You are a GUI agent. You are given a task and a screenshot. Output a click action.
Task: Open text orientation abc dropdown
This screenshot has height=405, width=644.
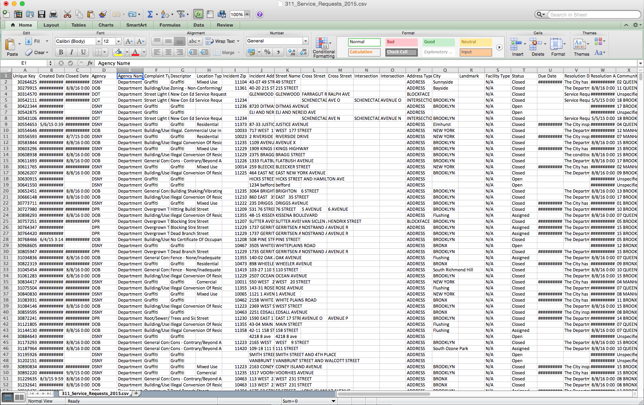click(195, 41)
